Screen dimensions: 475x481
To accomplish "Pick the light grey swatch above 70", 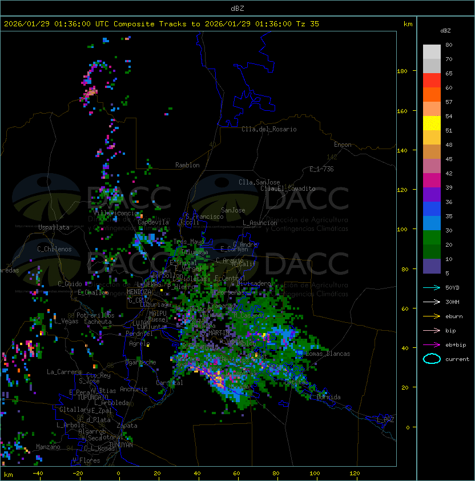I will coord(432,51).
